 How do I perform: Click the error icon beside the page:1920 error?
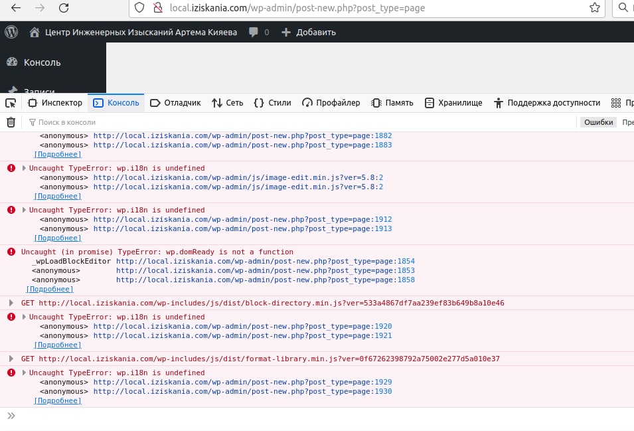point(11,317)
